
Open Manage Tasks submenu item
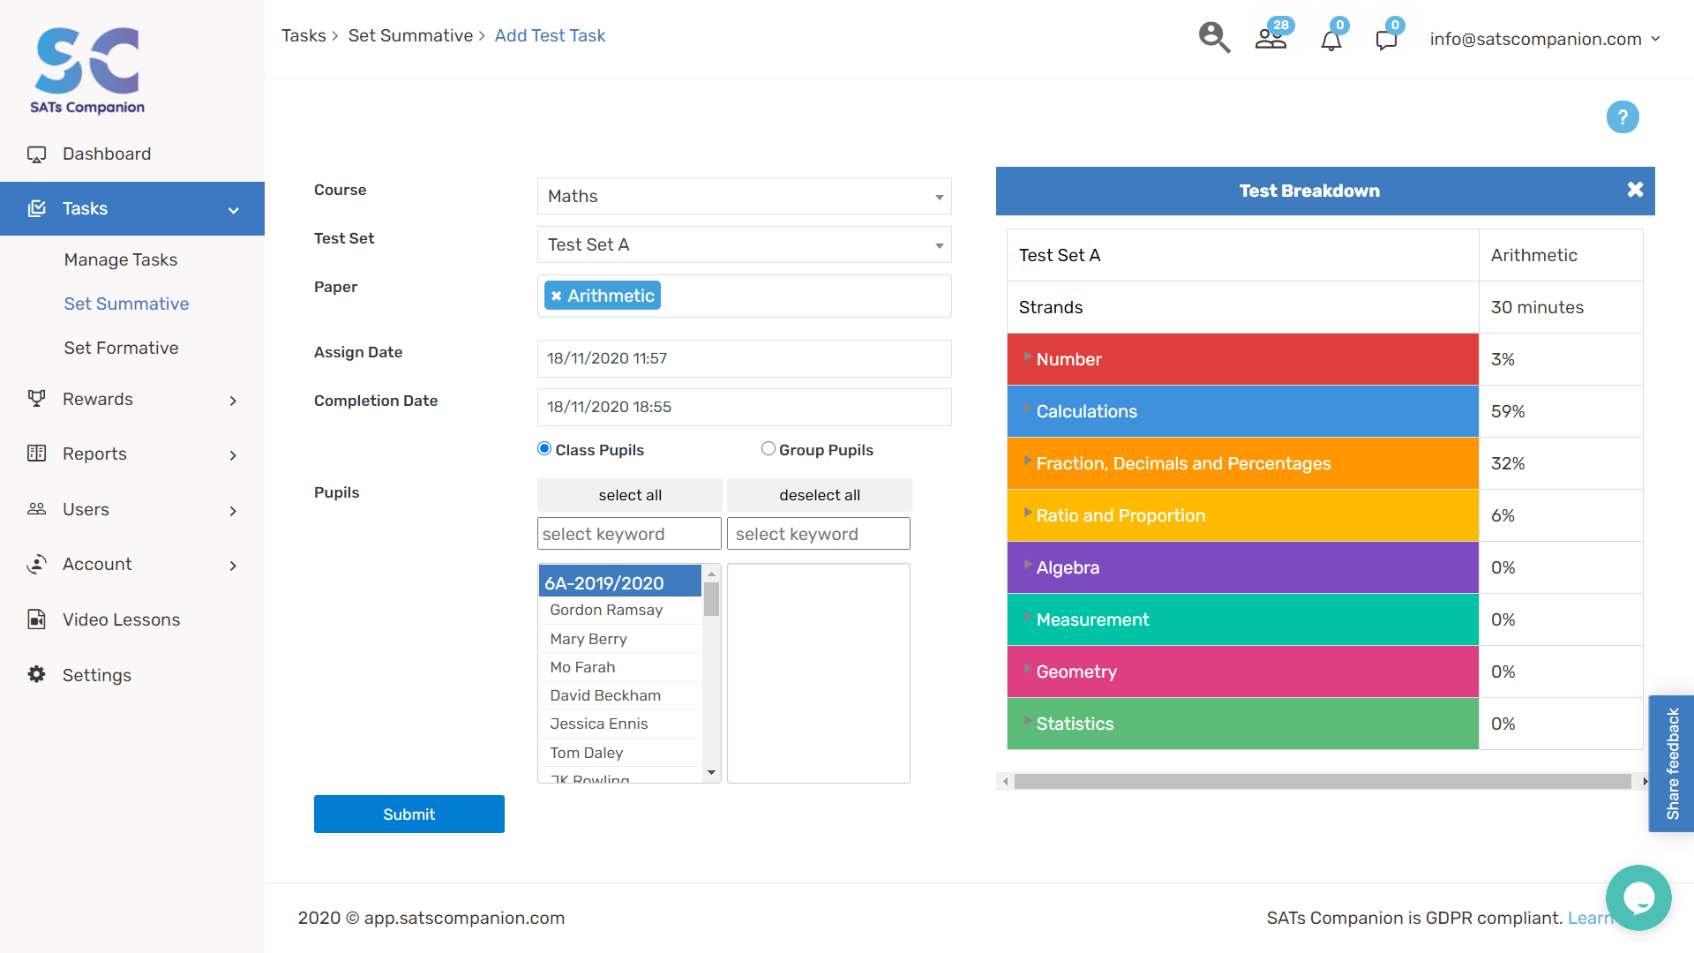121,259
